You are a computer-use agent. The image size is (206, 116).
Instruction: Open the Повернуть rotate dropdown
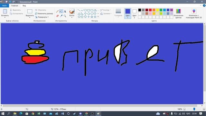[42, 17]
